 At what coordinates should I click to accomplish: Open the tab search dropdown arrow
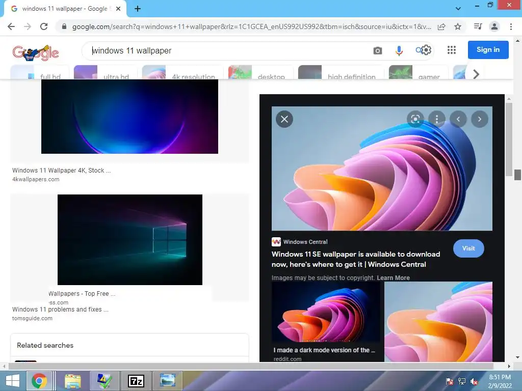click(x=458, y=9)
